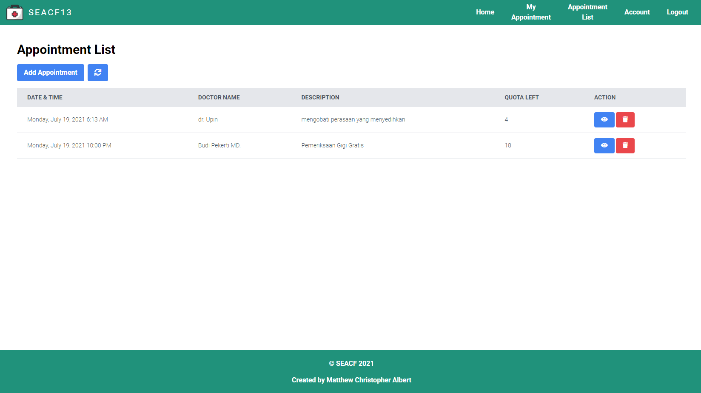The width and height of the screenshot is (701, 393).
Task: Click the Budi Pekerti MD. name cell
Action: (219, 145)
